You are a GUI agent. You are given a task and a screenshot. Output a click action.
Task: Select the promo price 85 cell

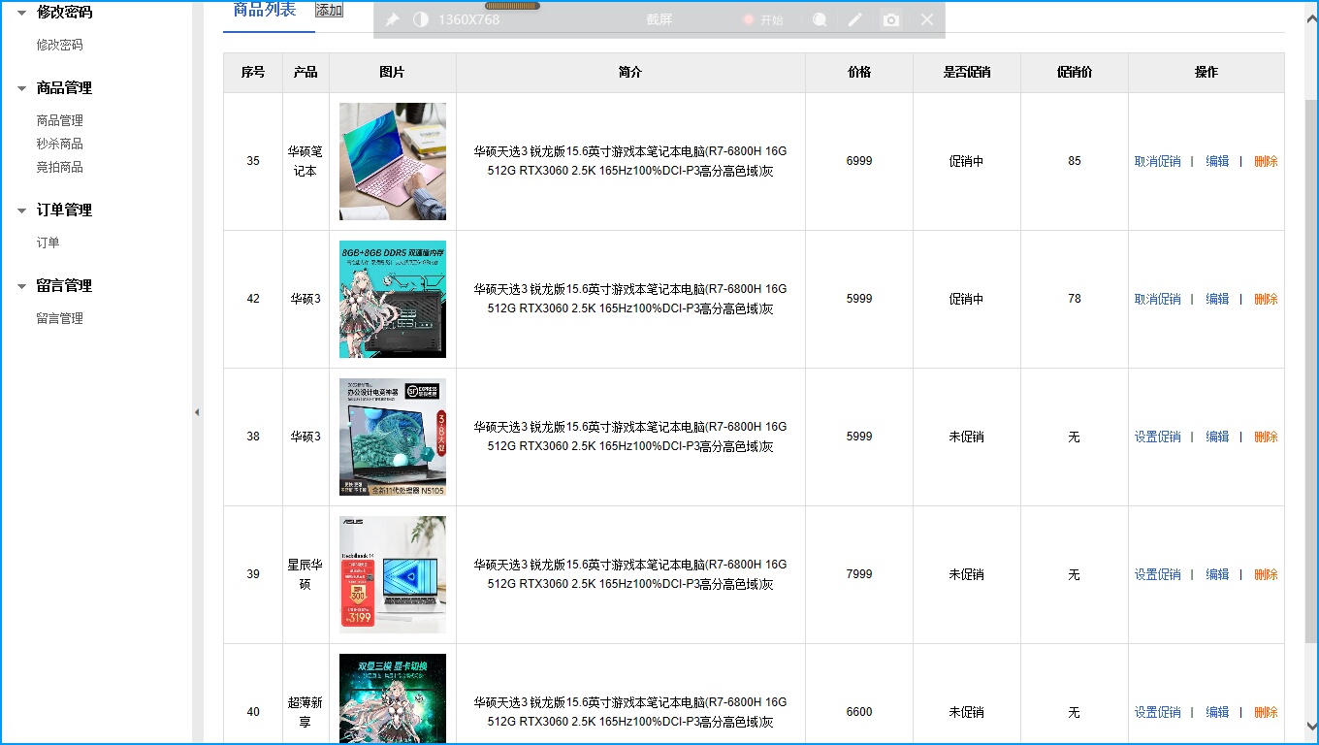tap(1075, 161)
